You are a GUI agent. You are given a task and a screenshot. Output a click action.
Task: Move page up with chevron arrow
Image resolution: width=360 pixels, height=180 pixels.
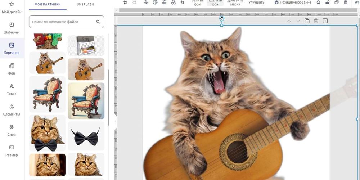point(289,21)
